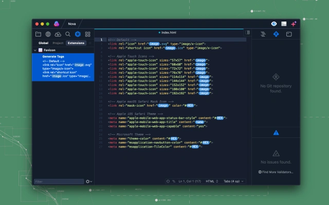Click line number 1 in gutter
Viewport: 329px width, 205px height.
pyautogui.click(x=101, y=40)
